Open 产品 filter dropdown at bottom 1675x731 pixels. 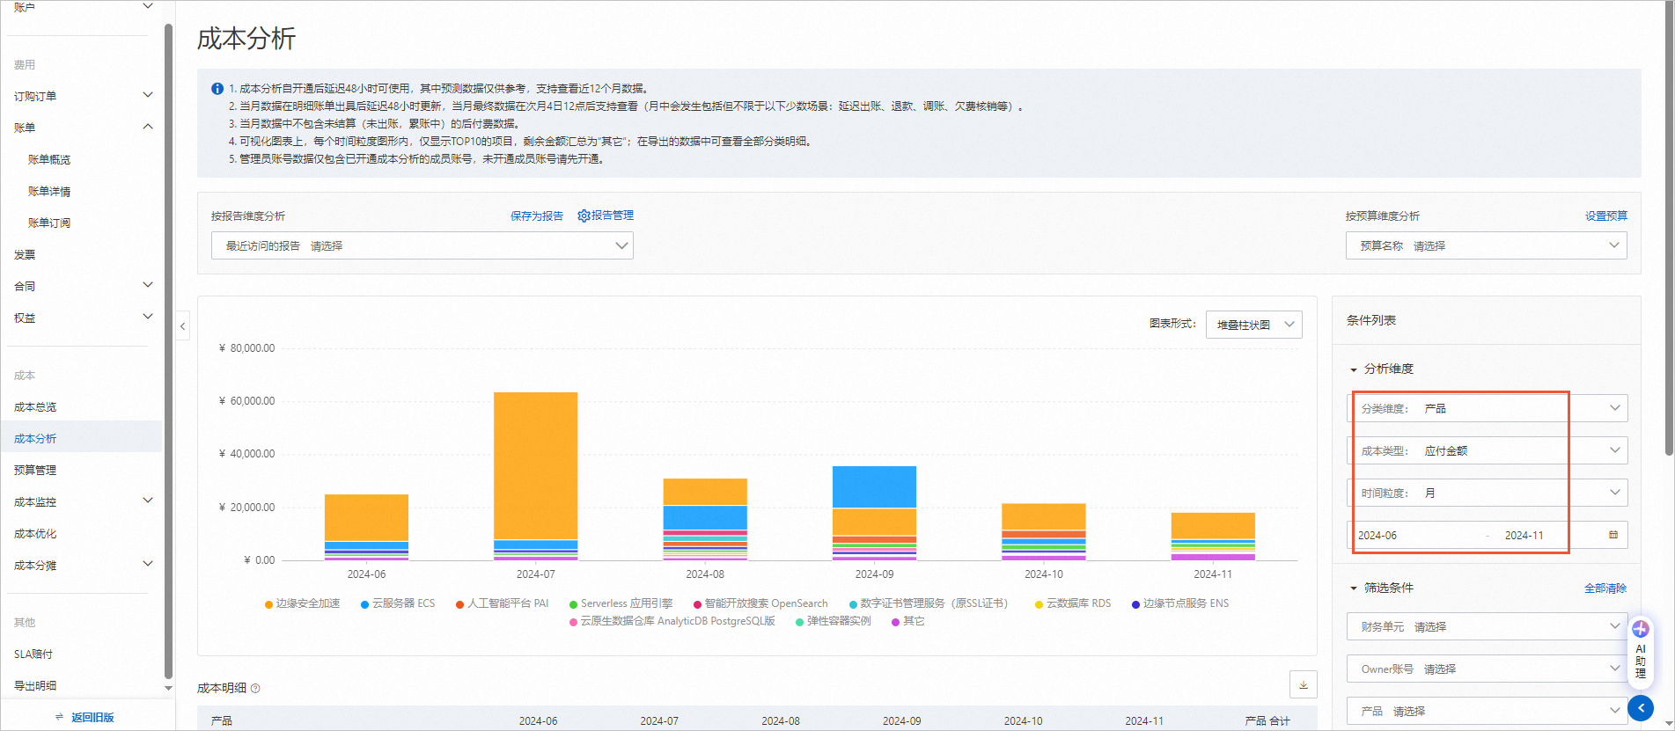[x=1488, y=711]
